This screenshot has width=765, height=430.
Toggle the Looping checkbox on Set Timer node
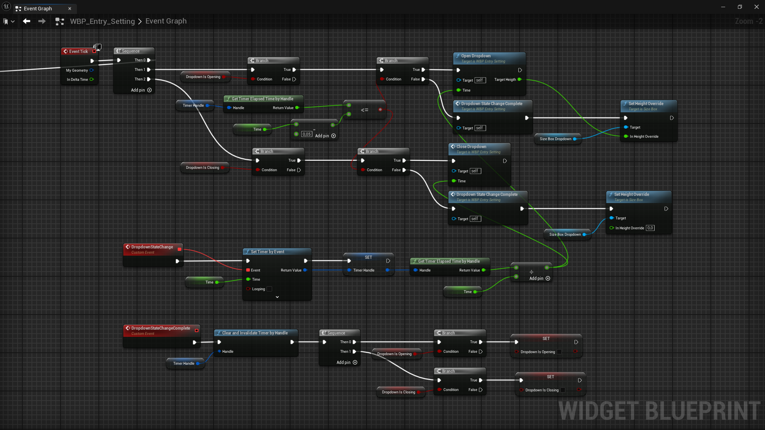[x=269, y=289]
